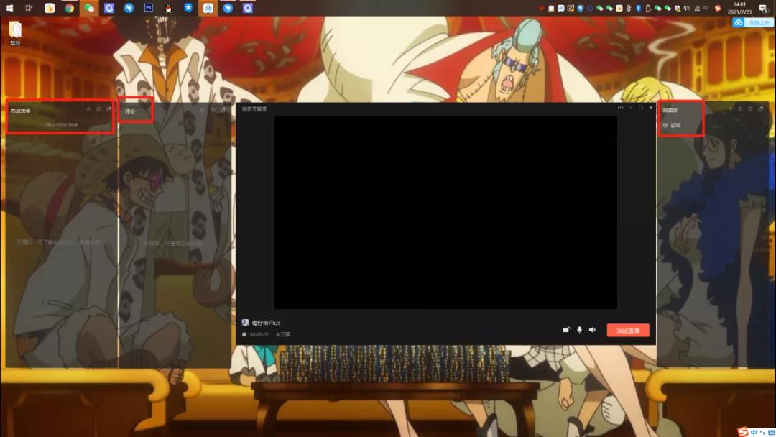Pop out the comments panel

(x=223, y=110)
